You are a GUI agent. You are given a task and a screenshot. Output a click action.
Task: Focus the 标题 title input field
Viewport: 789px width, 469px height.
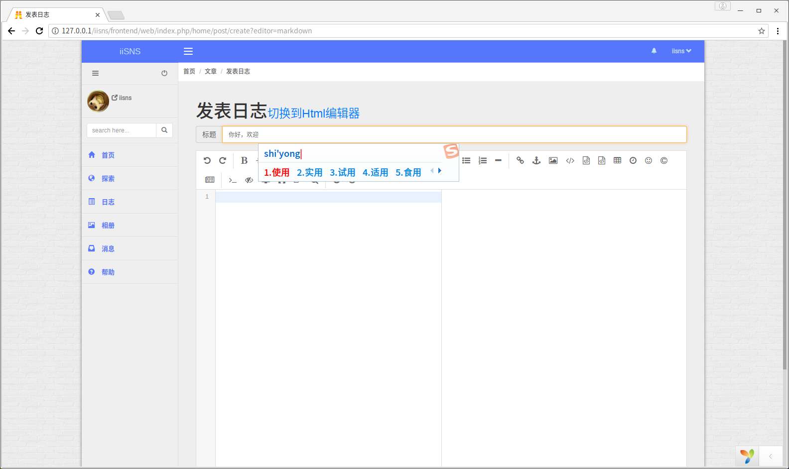(x=454, y=134)
